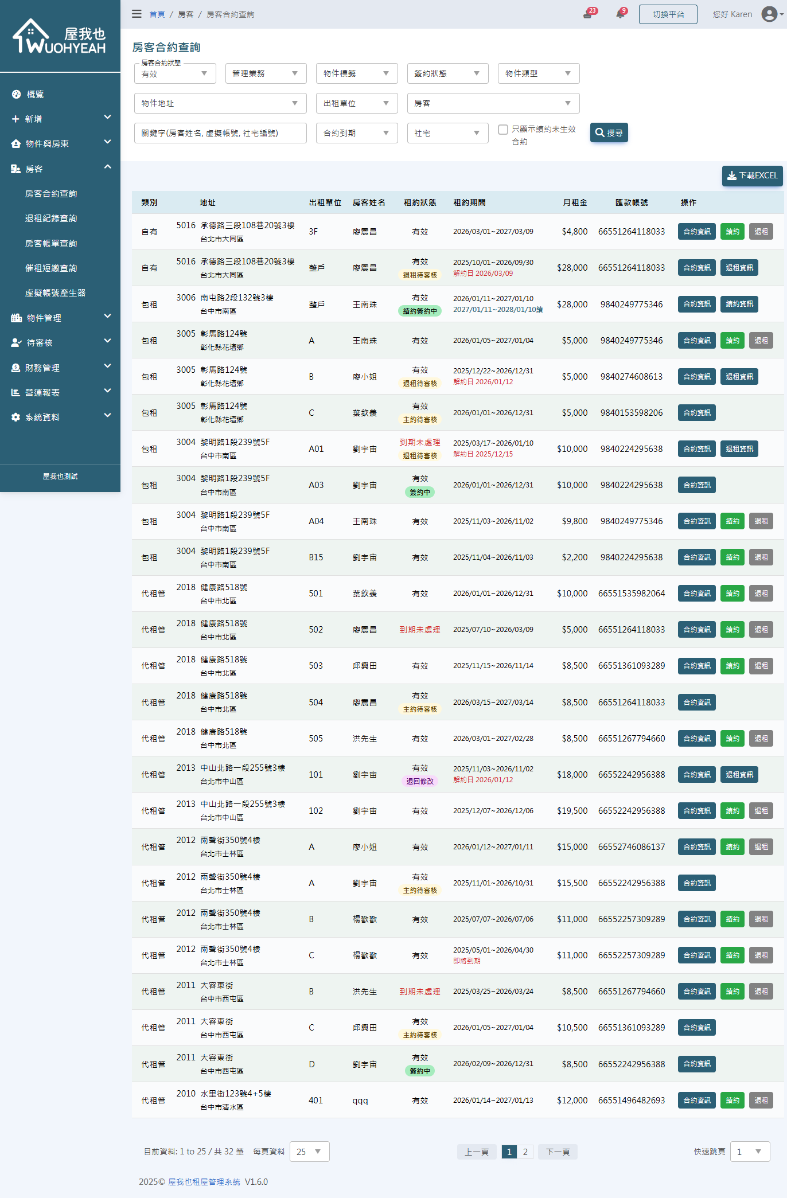Open the message notifications icon with badge 23
Viewport: 787px width, 1198px height.
[588, 14]
